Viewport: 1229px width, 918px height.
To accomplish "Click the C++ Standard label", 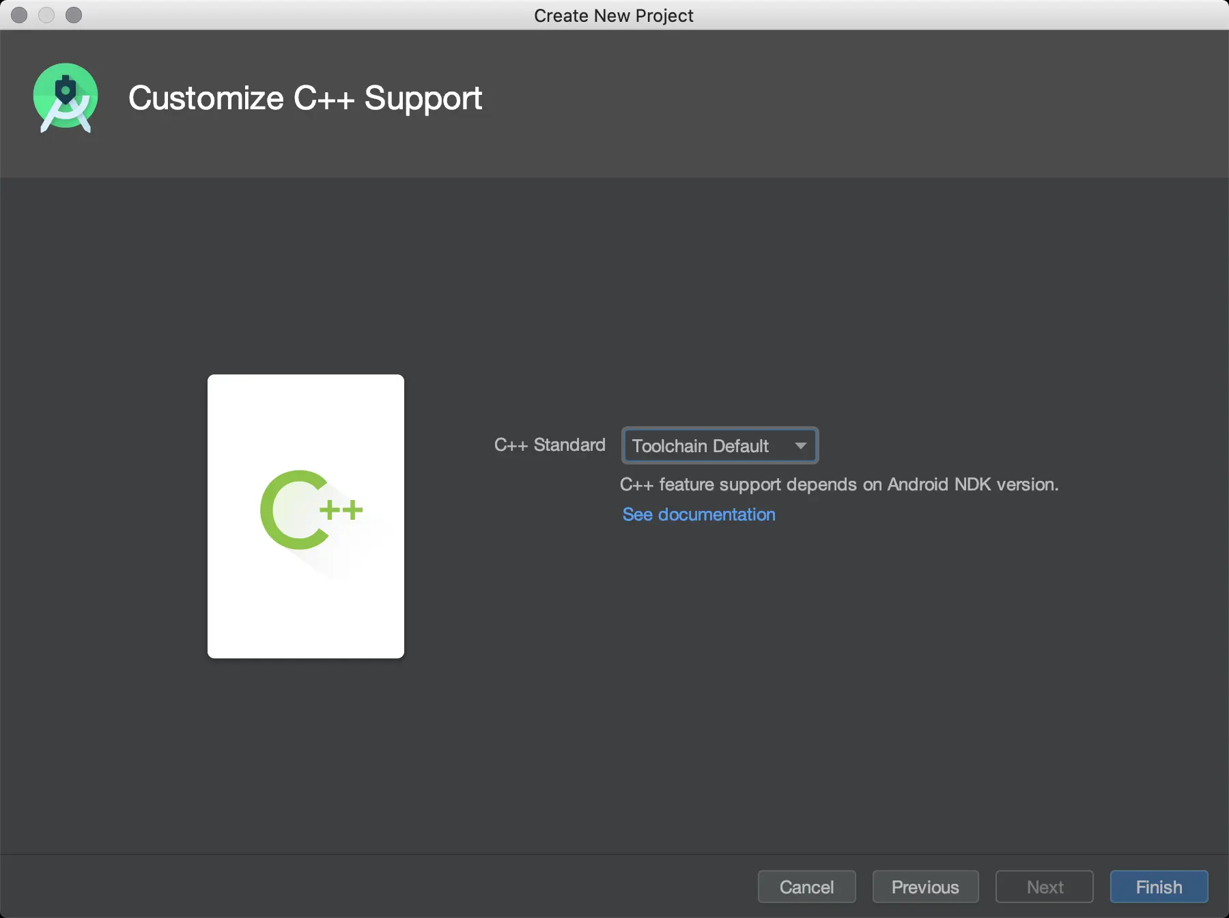I will pos(549,445).
